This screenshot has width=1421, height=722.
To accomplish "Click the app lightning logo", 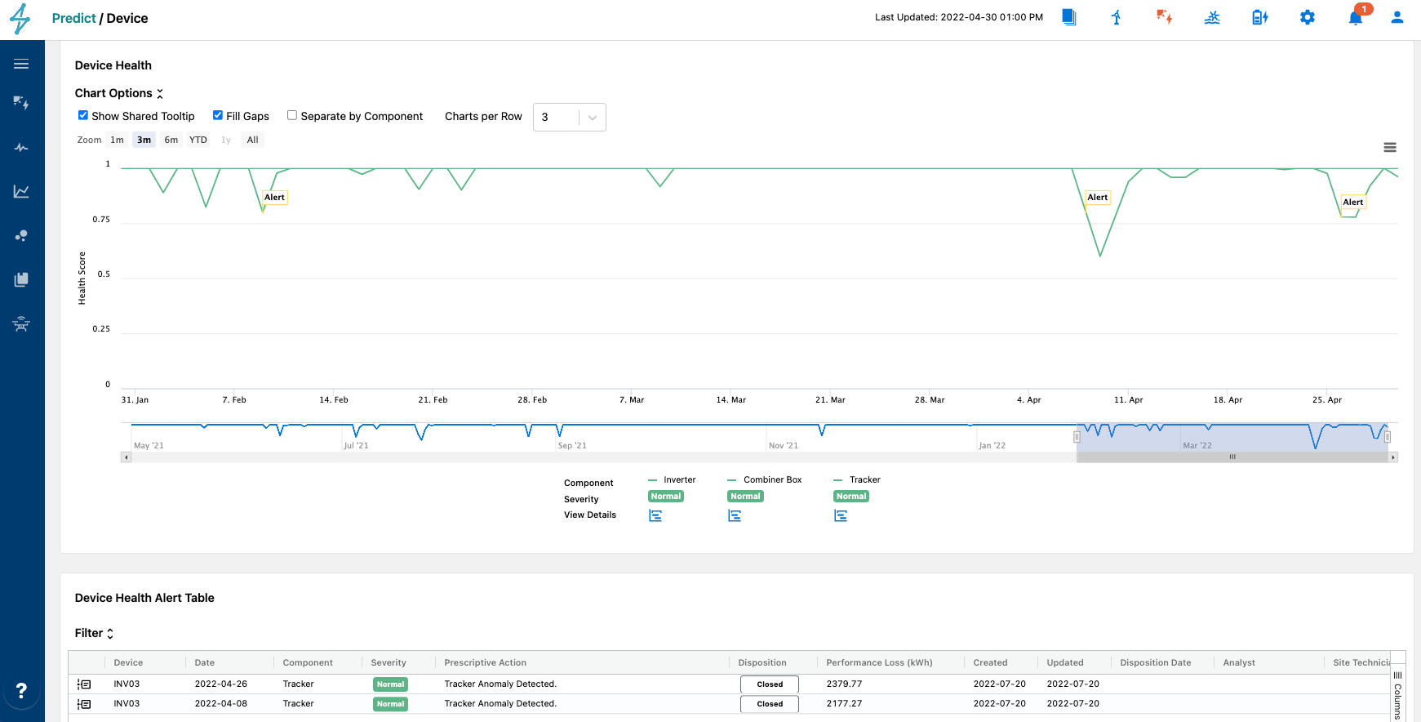I will click(20, 18).
